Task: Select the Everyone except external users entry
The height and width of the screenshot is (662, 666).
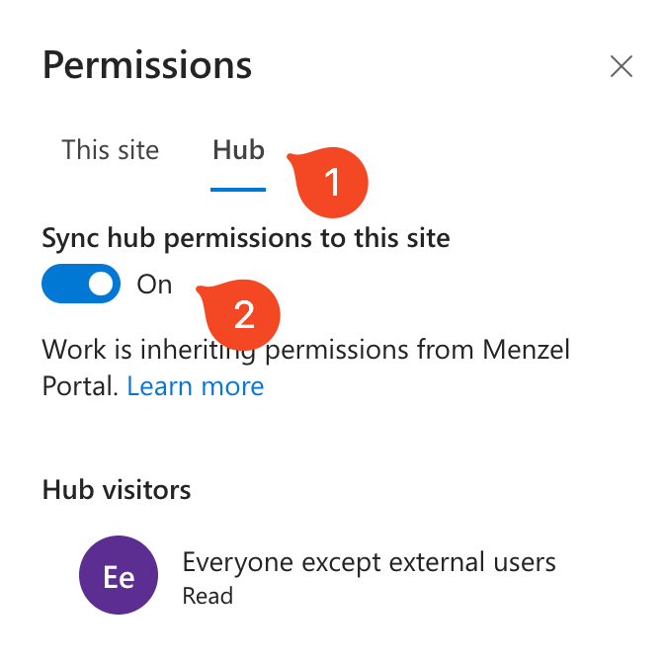Action: point(369,562)
